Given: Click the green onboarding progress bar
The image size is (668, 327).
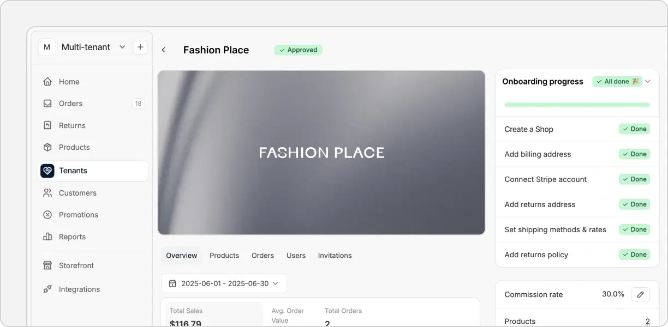Looking at the screenshot, I should 576,104.
